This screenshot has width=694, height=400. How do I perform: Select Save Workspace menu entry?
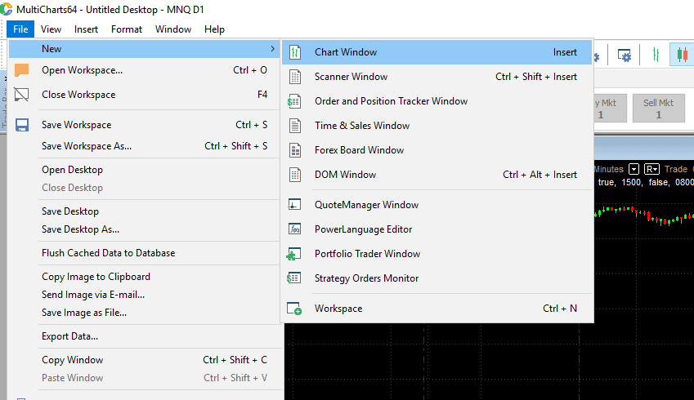point(145,125)
